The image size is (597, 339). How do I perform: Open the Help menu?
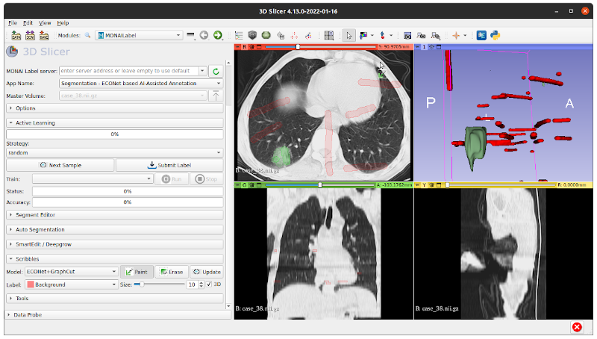63,23
